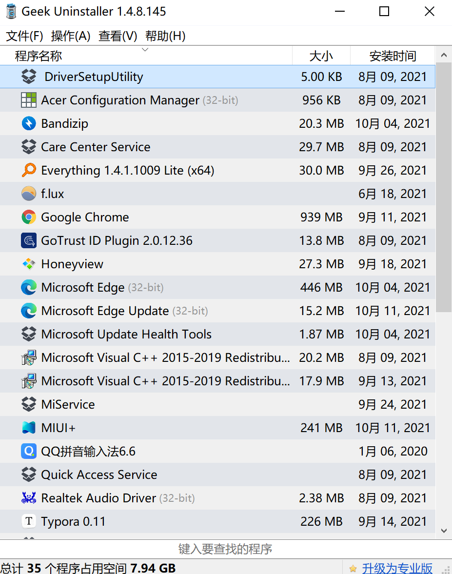Click the search field 键入要查找的程序

[x=225, y=549]
